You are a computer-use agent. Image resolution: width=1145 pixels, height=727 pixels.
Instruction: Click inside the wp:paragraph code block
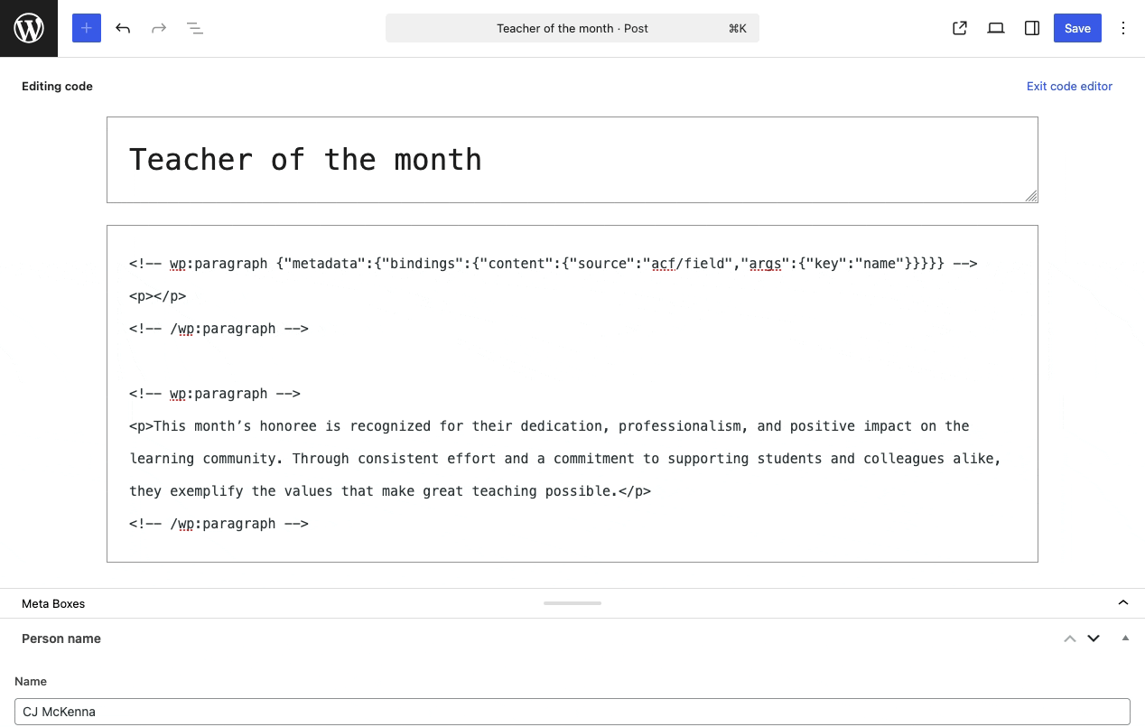(x=572, y=393)
